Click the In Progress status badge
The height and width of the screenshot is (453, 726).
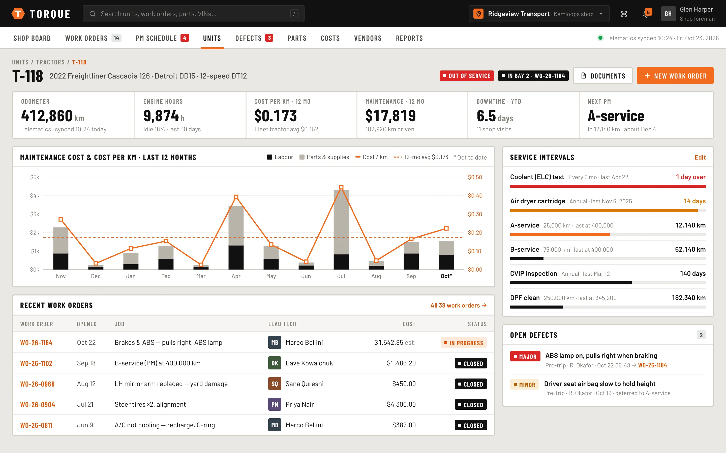[x=464, y=343]
